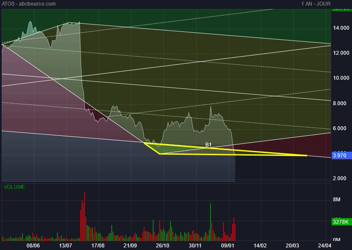Click the "ATOS - abcbourse.com" chart title
Viewport: 352px width, 250px height.
[29, 4]
